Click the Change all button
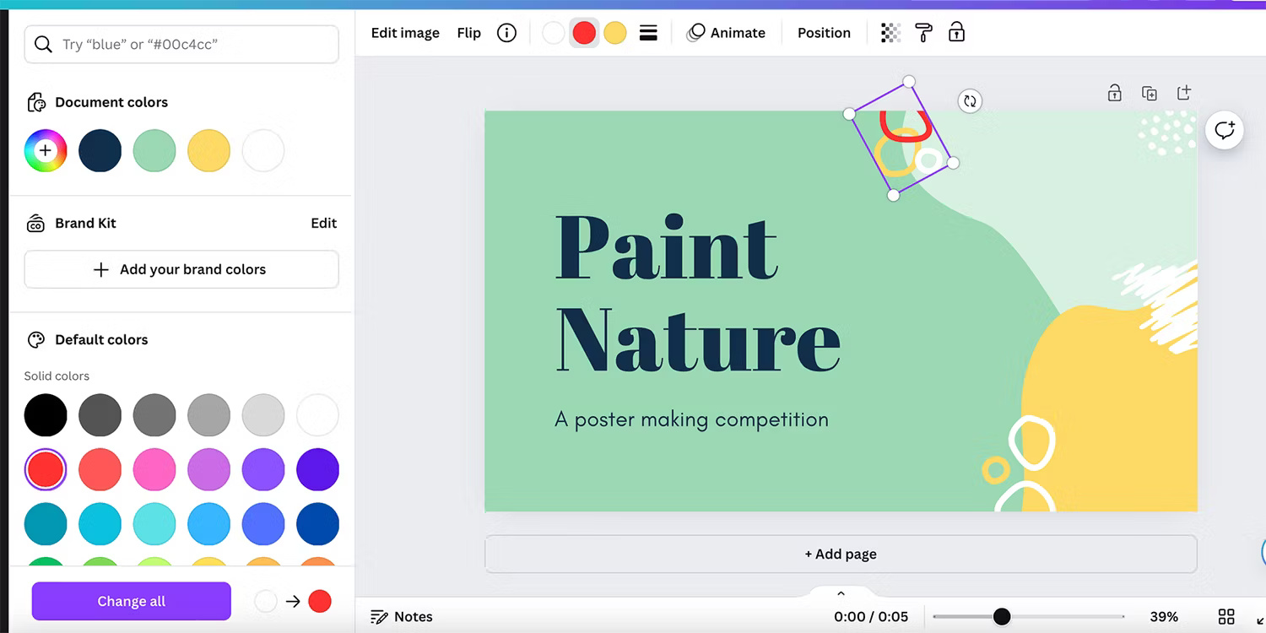This screenshot has width=1266, height=633. point(131,601)
